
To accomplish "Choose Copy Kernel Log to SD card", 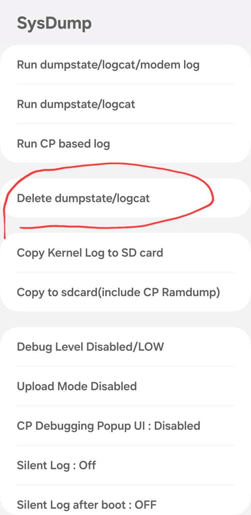I will 126,252.
